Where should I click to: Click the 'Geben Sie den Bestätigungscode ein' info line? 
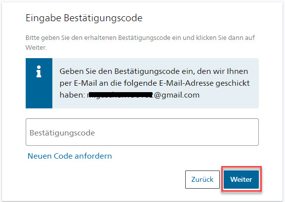tap(154, 71)
